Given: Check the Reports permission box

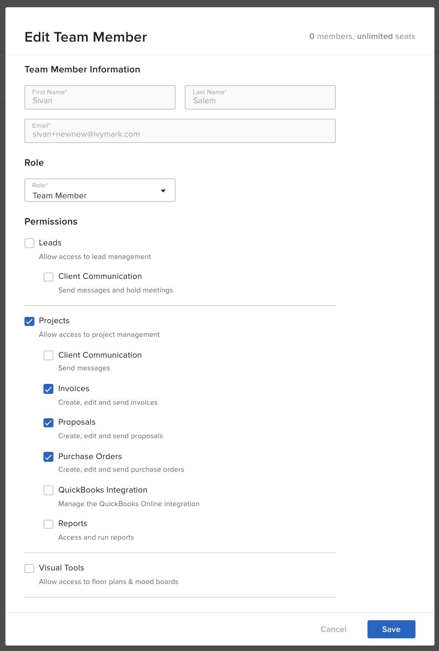Looking at the screenshot, I should (x=48, y=524).
